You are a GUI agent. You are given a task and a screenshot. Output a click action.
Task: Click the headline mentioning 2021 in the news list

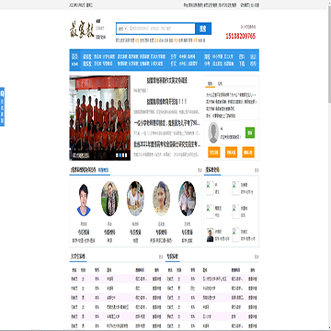pyautogui.click(x=167, y=144)
